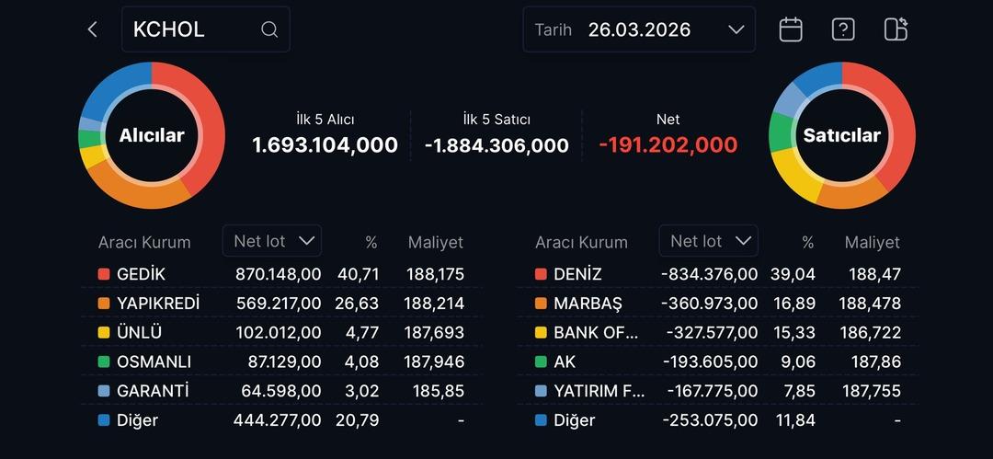The width and height of the screenshot is (993, 459).
Task: Click the Alıcılar donut chart
Action: [152, 135]
